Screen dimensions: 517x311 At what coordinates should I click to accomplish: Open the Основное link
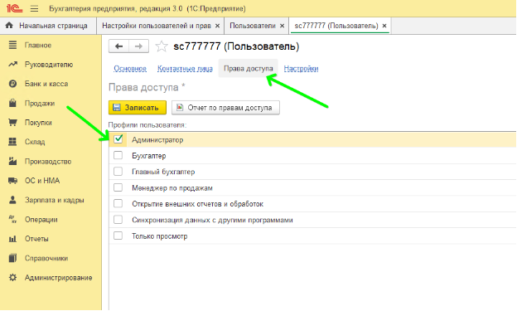click(x=130, y=68)
